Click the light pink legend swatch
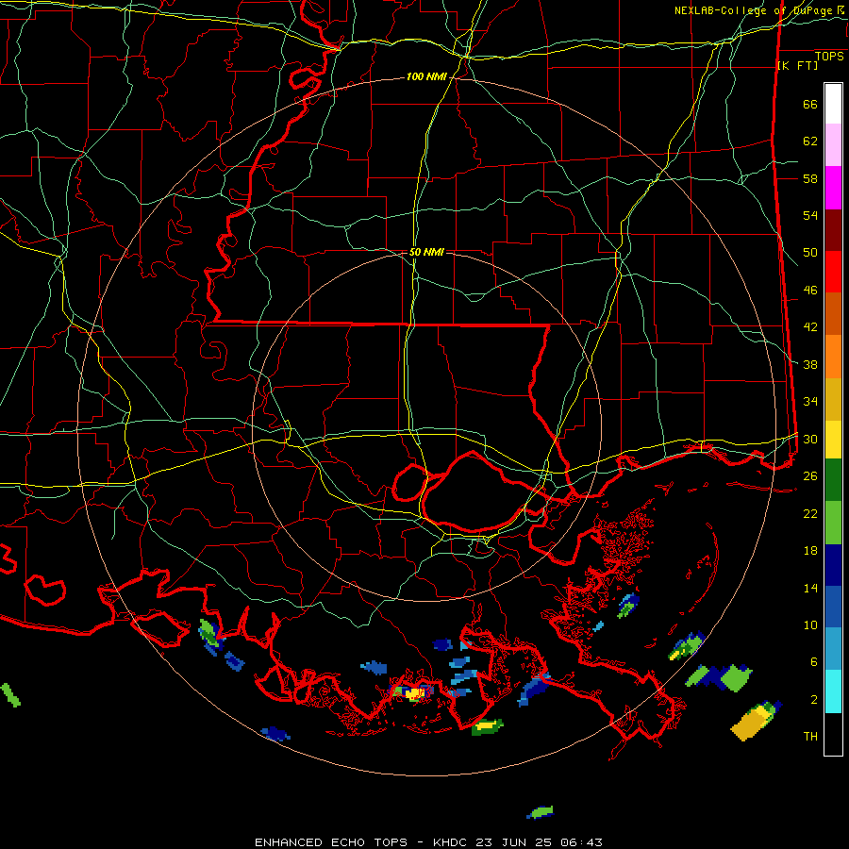The image size is (849, 849). click(833, 145)
